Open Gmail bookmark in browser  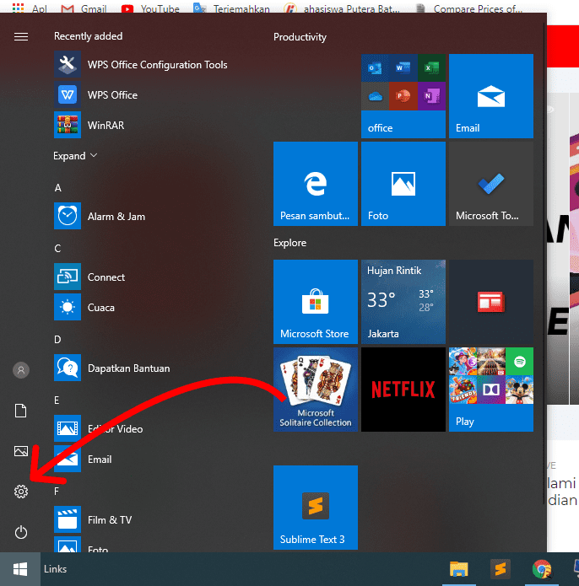[84, 8]
